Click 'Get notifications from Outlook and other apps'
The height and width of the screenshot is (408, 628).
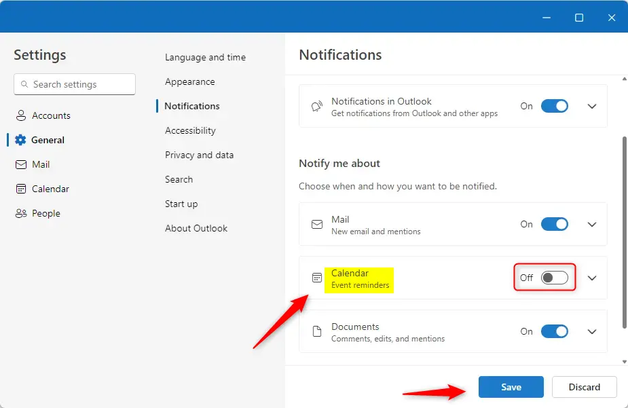coord(414,113)
